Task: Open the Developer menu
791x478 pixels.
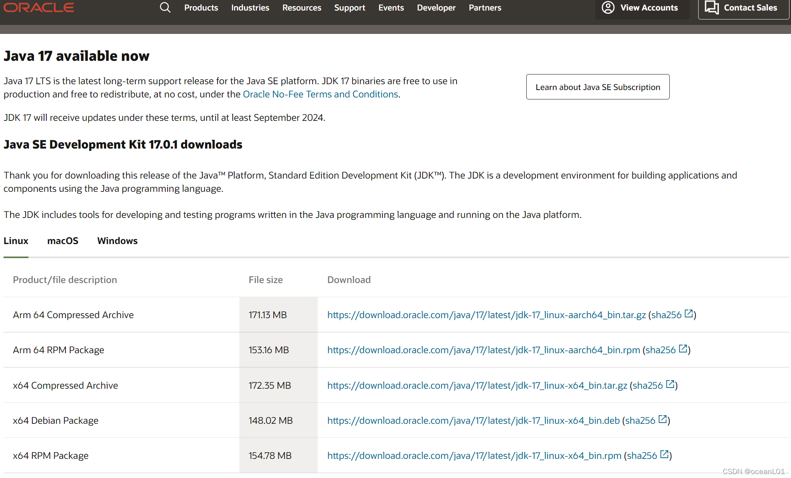Action: coord(436,8)
